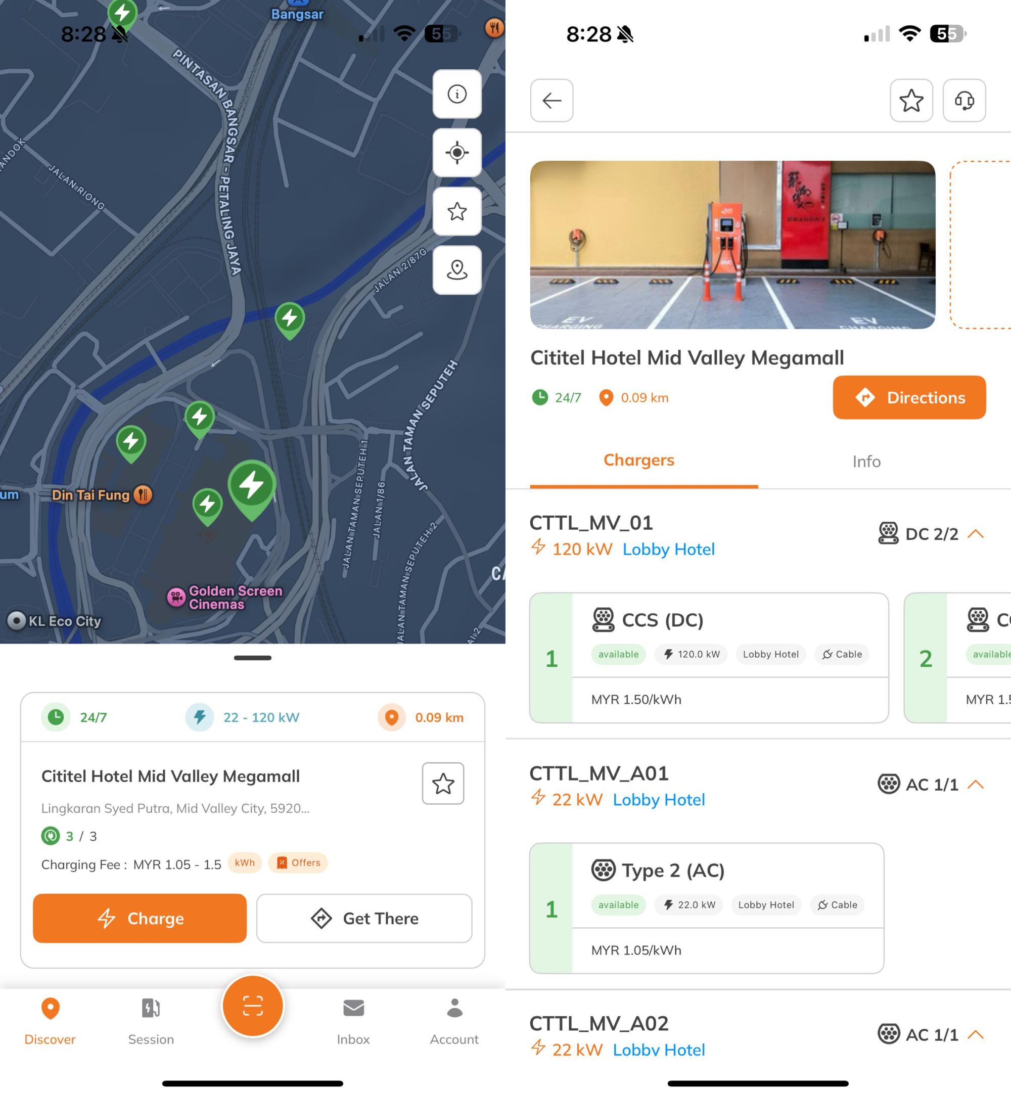
Task: Open customer support headset icon
Action: 964,101
